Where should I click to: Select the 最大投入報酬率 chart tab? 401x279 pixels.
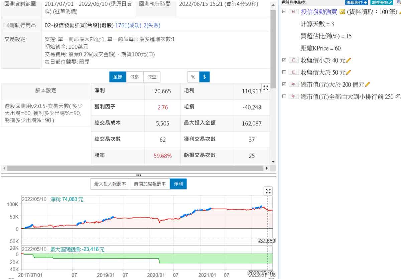[x=110, y=184]
